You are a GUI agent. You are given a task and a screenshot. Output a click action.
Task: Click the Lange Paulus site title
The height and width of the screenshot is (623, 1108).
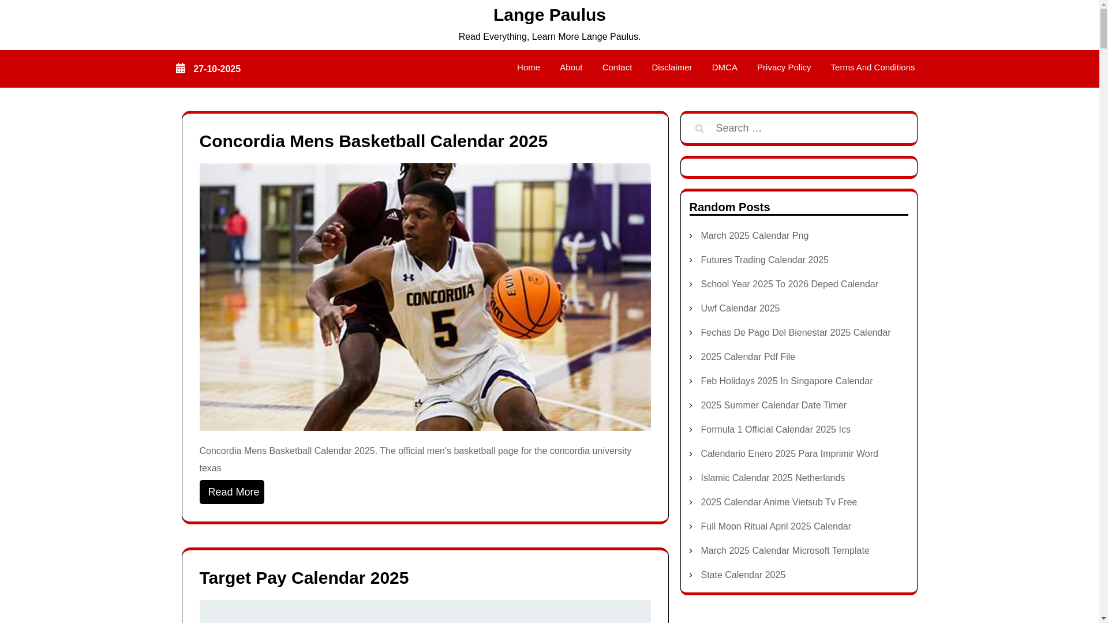coord(549,15)
